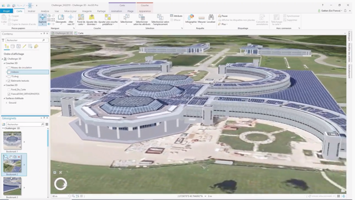Open the Partage ribbon tab
Image resolution: width=355 pixels, height=200 pixels.
click(101, 11)
